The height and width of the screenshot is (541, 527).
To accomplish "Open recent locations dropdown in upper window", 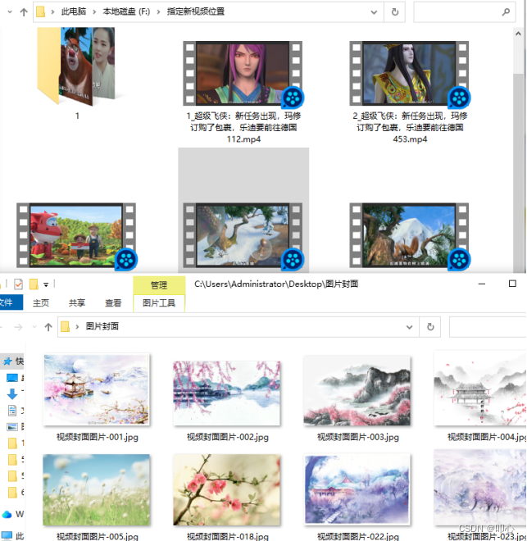I will coord(10,12).
